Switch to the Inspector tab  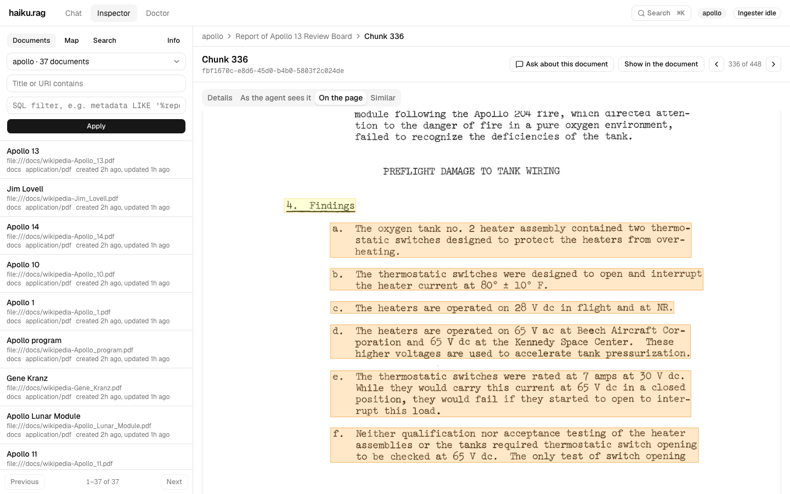pos(114,13)
